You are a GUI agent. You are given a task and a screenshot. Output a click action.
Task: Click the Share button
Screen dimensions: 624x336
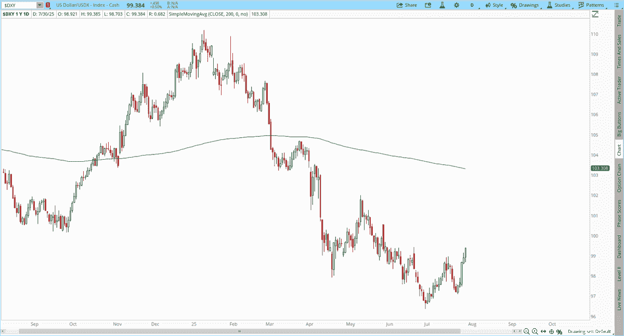pos(407,5)
